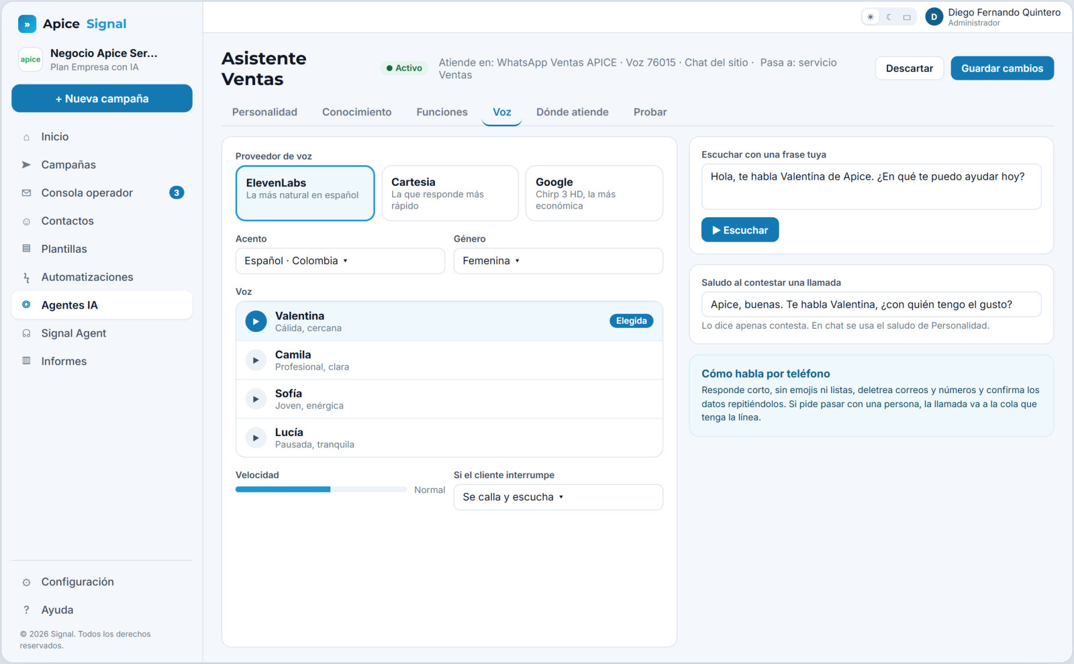Start a new campaign with Nueva campaña

(102, 99)
